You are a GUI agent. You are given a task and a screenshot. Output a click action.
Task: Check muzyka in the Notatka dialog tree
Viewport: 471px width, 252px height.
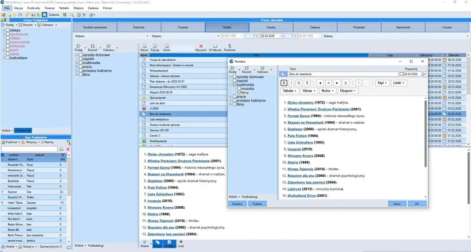[239, 89]
